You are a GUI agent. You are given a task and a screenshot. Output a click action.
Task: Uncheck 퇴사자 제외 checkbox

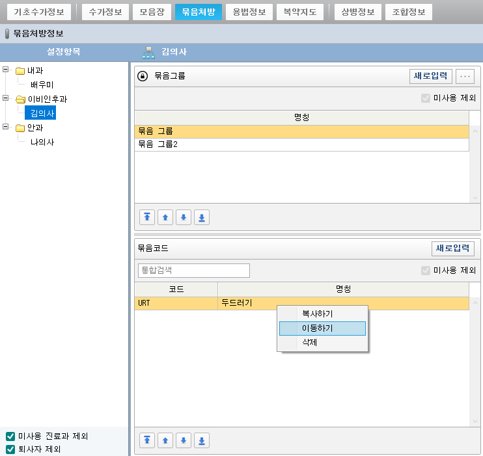coord(10,449)
